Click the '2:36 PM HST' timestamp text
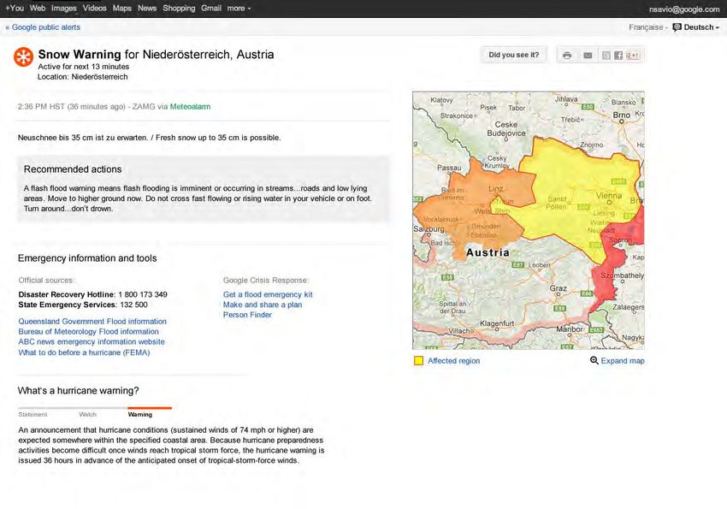 point(41,107)
